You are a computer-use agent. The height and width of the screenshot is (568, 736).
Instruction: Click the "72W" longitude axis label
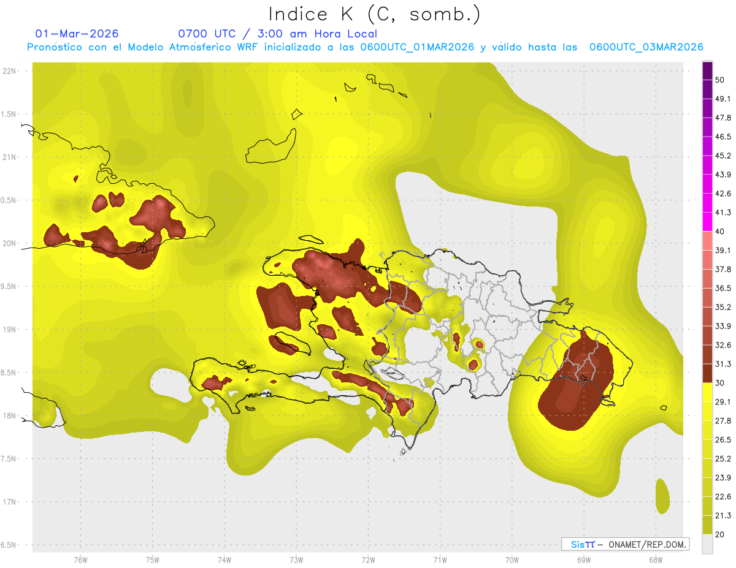click(368, 559)
